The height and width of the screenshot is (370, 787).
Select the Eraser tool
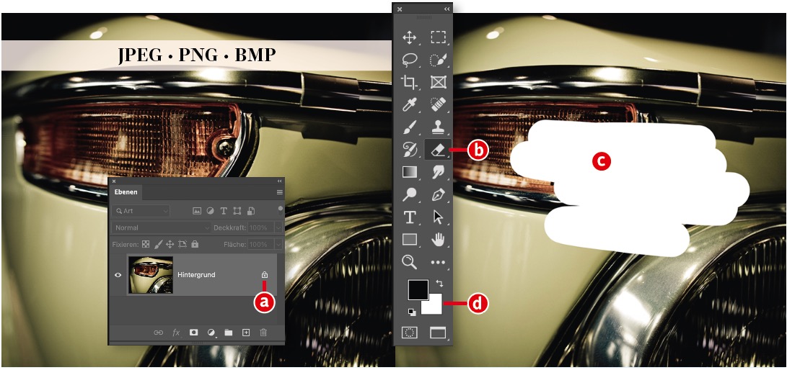pyautogui.click(x=438, y=150)
